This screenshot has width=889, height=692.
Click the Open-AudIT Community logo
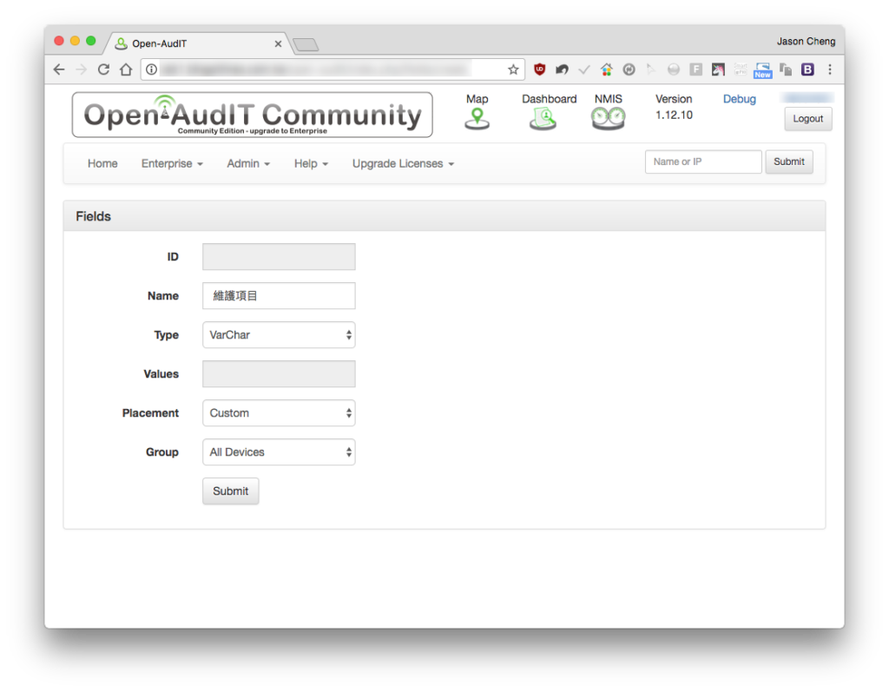tap(253, 115)
